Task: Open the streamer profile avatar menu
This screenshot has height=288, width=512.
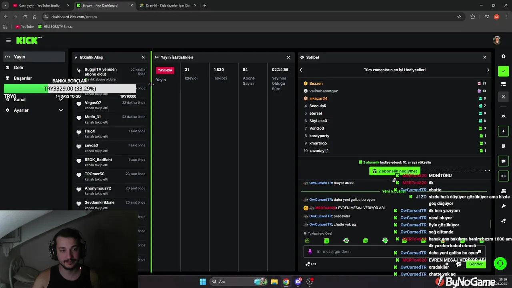Action: point(497,40)
